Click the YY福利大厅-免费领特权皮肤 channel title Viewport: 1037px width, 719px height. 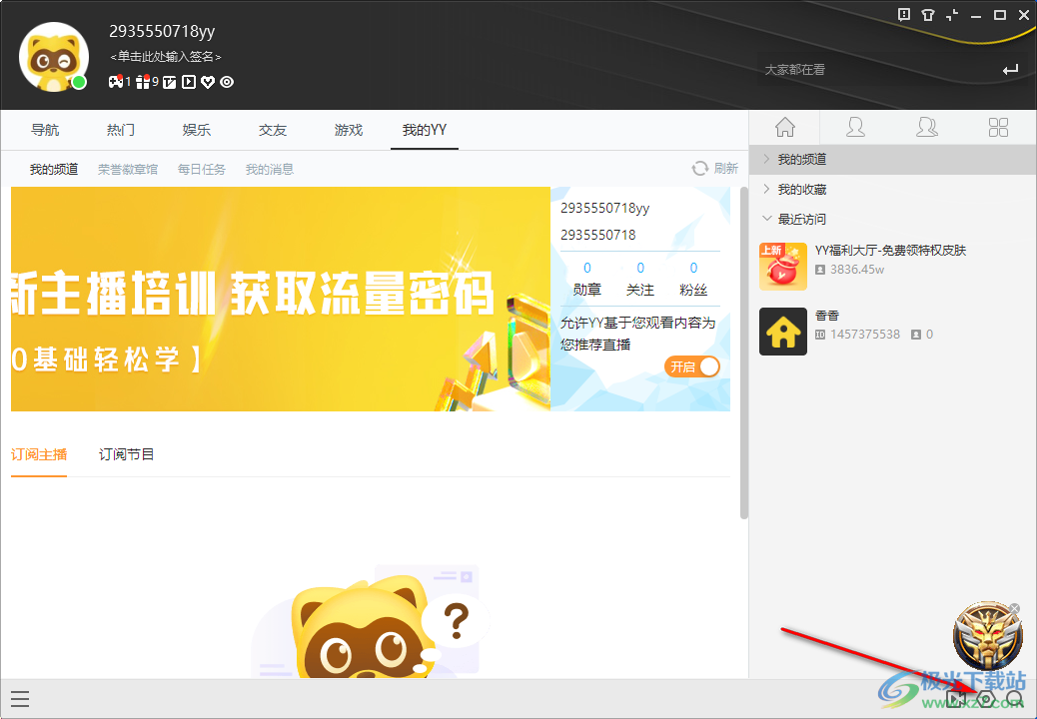[x=891, y=251]
